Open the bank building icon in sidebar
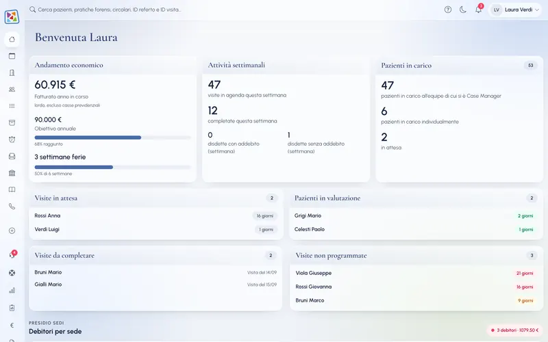This screenshot has width=548, height=342. tap(12, 173)
